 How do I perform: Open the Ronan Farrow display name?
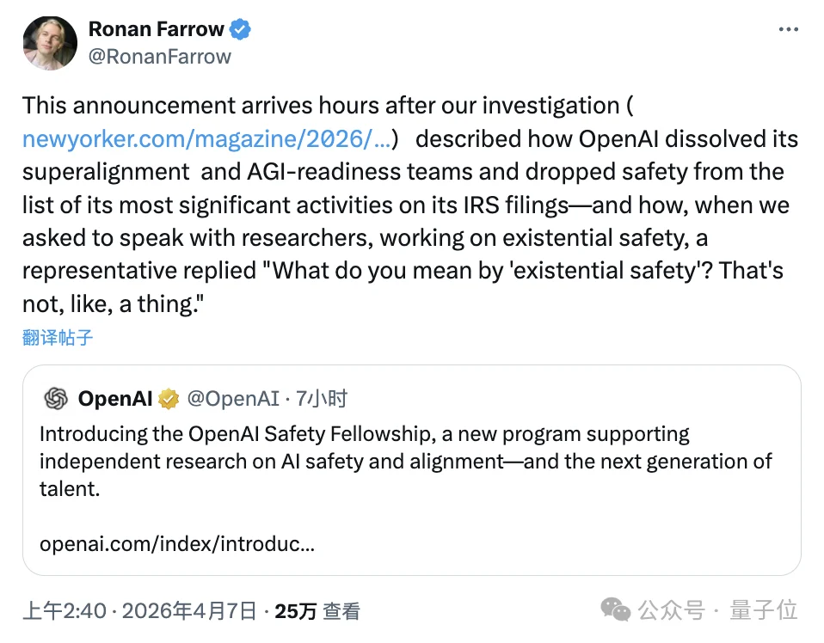(x=155, y=30)
